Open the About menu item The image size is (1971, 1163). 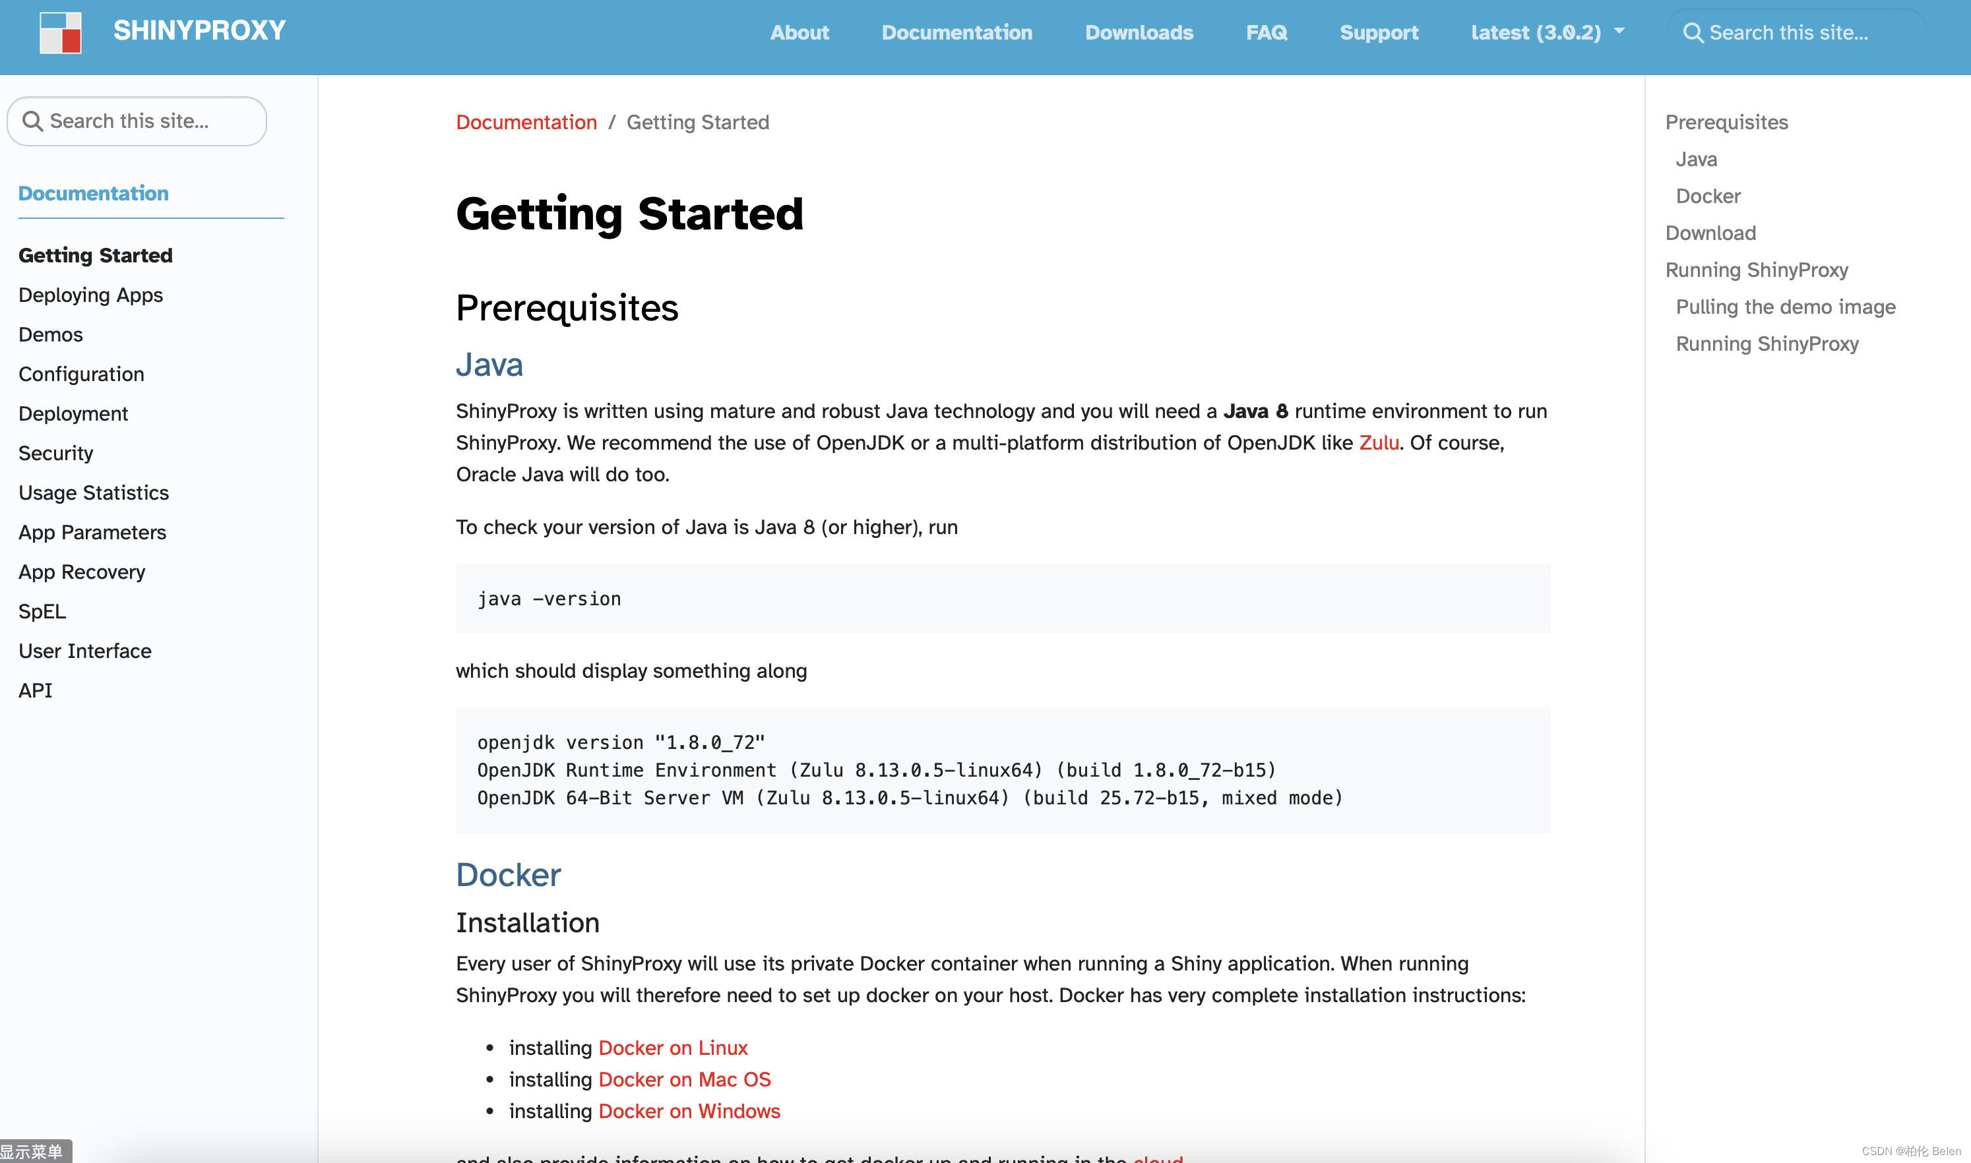[799, 32]
